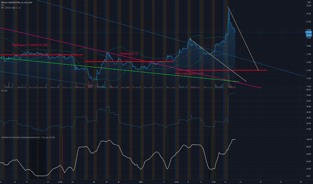
Task: Click the blue last-price tag on the price line
Action: (309, 32)
